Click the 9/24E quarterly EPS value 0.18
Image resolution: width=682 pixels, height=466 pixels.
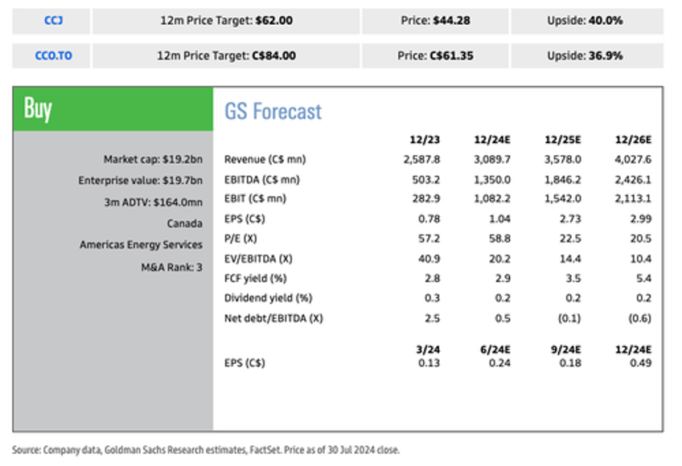pyautogui.click(x=570, y=363)
